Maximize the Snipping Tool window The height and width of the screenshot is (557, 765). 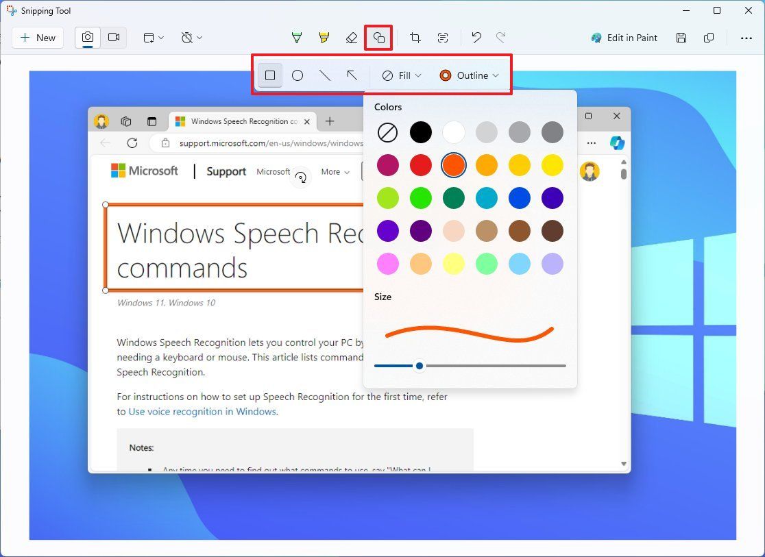pyautogui.click(x=717, y=10)
